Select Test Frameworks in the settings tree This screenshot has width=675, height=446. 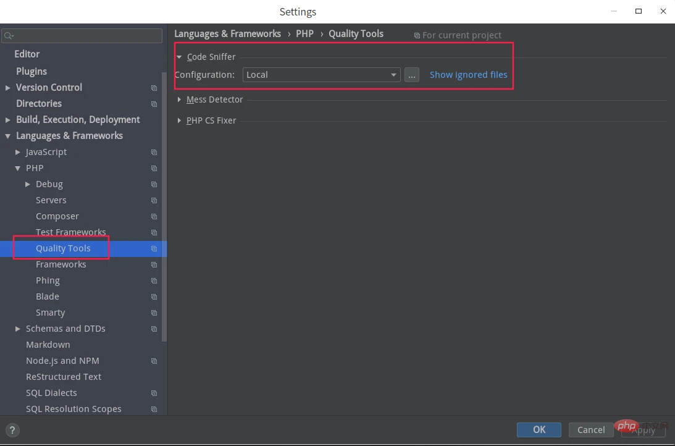70,232
